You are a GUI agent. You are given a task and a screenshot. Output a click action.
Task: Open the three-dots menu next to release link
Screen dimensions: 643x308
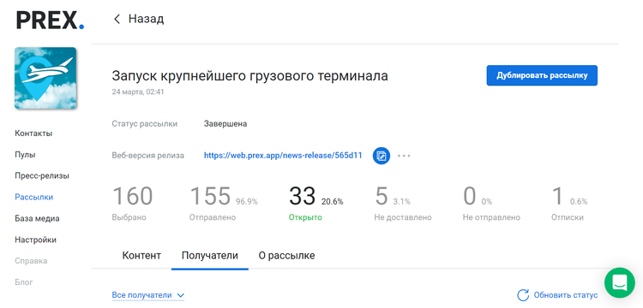(x=404, y=156)
